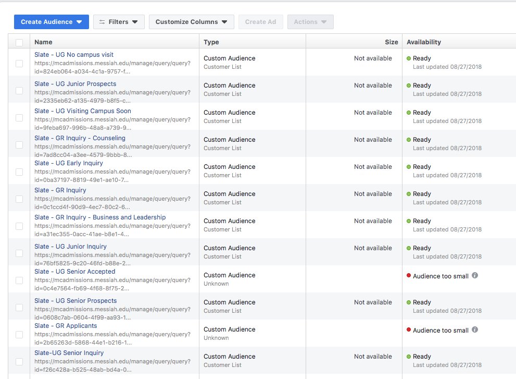This screenshot has height=379, width=516.
Task: Check the Slate - GR Inquiry - Counseling checkbox
Action: click(19, 144)
